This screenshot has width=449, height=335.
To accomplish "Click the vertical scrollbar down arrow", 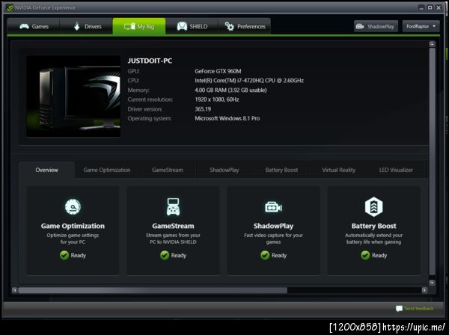I will tap(432, 283).
